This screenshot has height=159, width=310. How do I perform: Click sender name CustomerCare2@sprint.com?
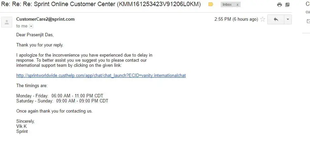pyautogui.click(x=45, y=19)
